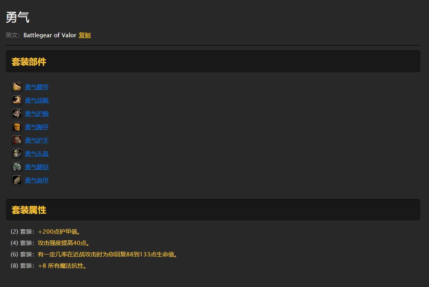Click the 勇气腰带 belt item icon
This screenshot has height=287, width=429.
(x=17, y=87)
